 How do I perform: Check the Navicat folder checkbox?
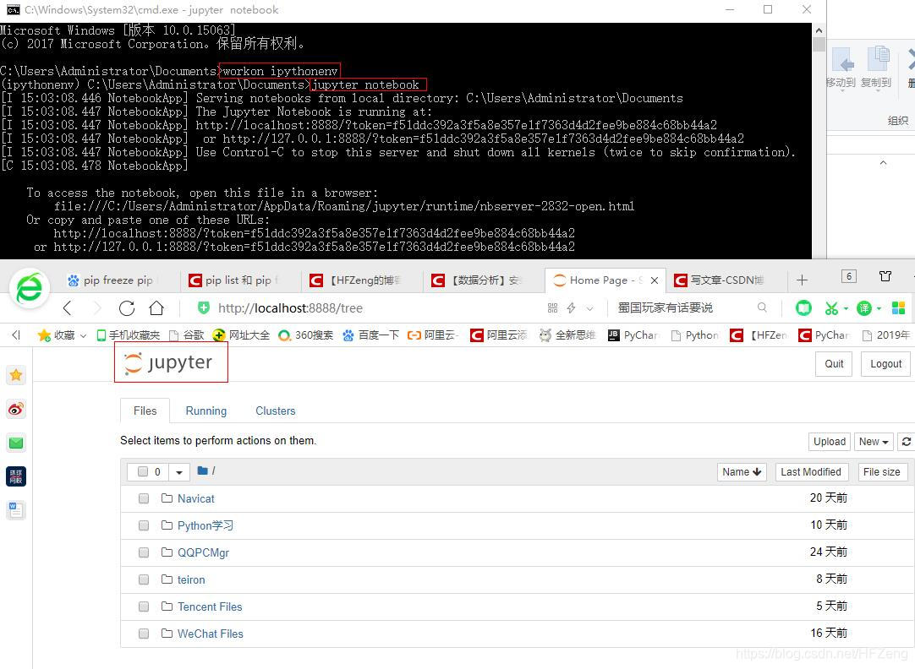coord(144,498)
